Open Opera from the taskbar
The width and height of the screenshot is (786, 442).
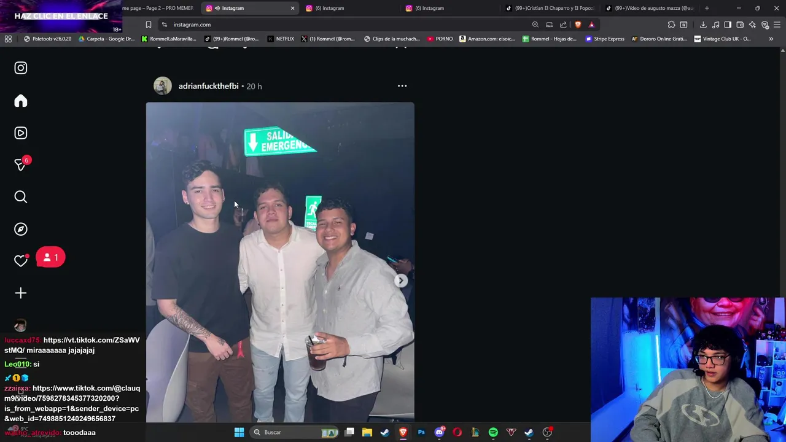457,432
